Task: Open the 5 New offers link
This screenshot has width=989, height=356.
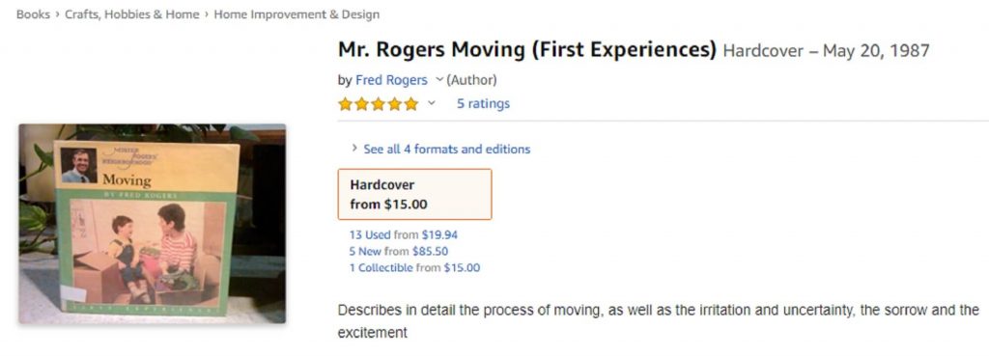Action: pyautogui.click(x=365, y=252)
